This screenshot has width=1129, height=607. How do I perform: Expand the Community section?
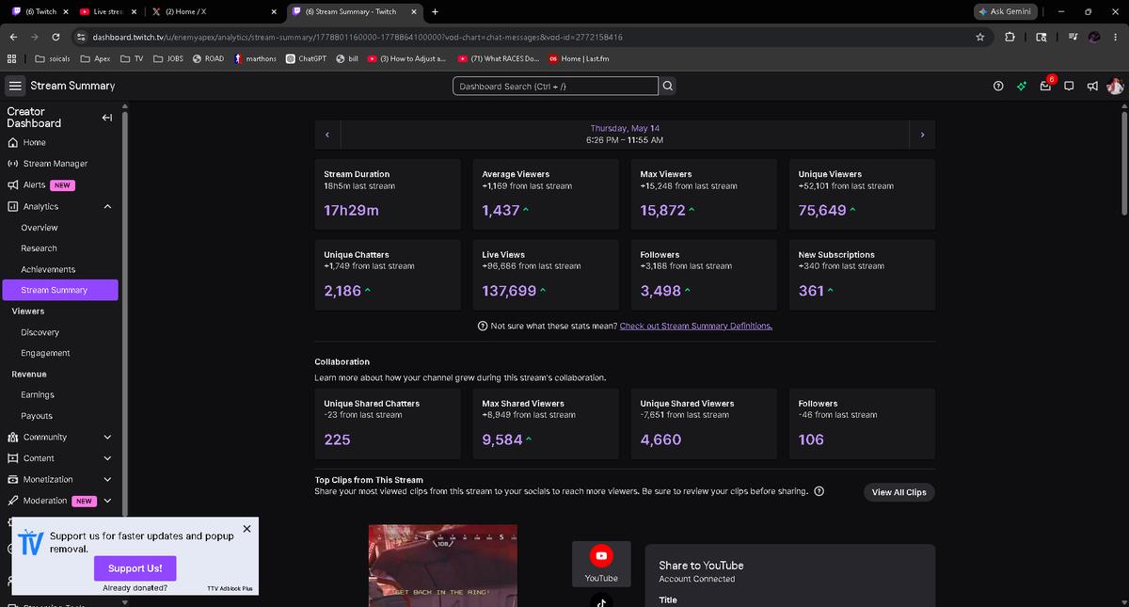click(x=107, y=438)
